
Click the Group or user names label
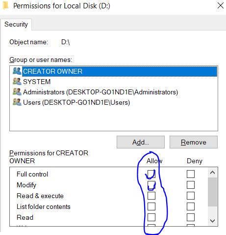[41, 59]
